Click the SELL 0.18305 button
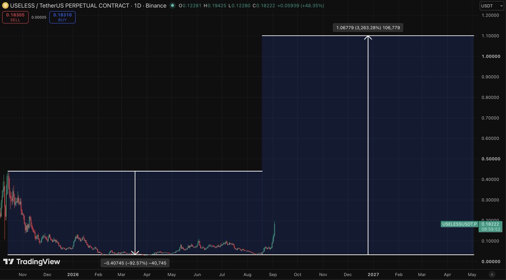Screen dimensions: 506x280 [15, 17]
